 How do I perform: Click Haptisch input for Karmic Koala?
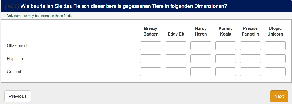point(226,59)
